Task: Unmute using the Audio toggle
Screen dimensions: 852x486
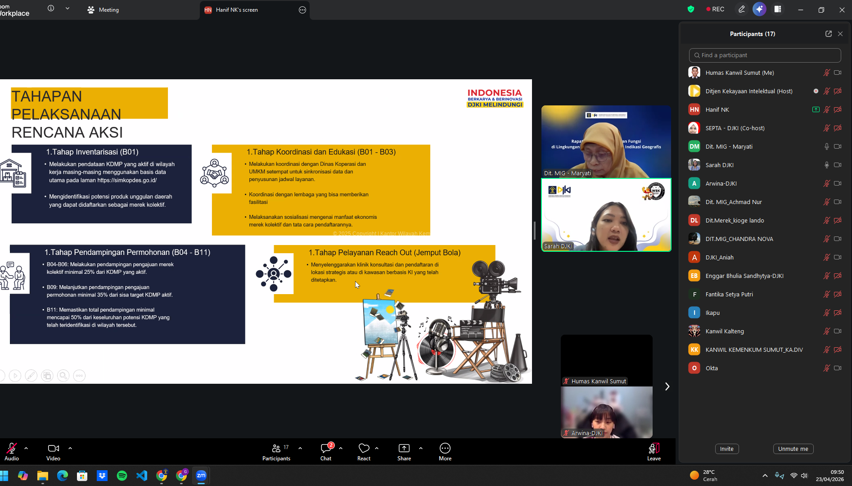Action: coord(12,449)
